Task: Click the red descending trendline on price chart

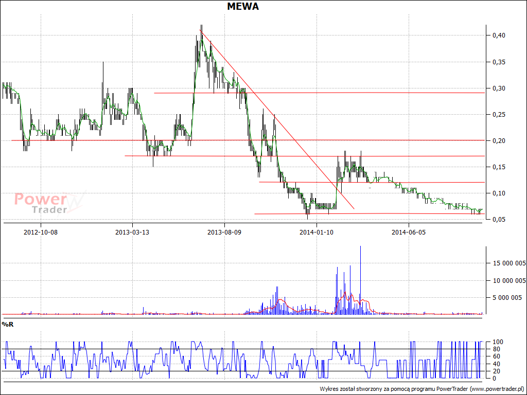Action: (x=276, y=119)
